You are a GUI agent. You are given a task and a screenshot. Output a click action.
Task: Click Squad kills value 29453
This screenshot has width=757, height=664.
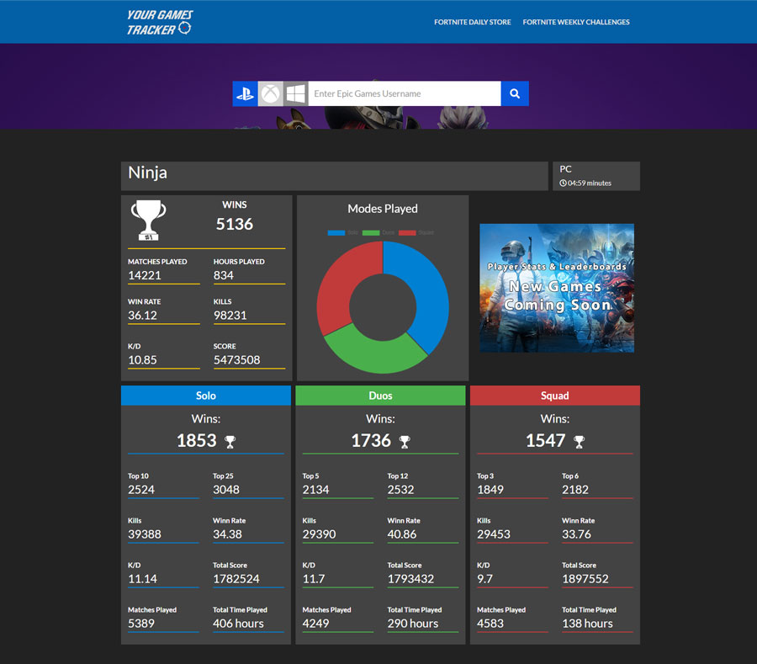coord(494,534)
